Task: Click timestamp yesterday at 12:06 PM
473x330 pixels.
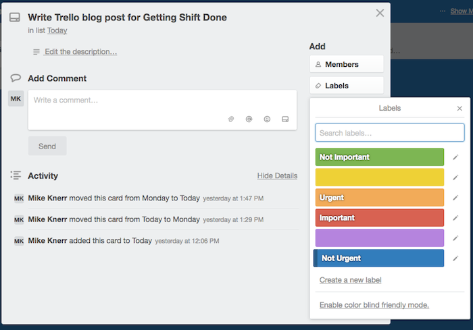Action: click(187, 241)
